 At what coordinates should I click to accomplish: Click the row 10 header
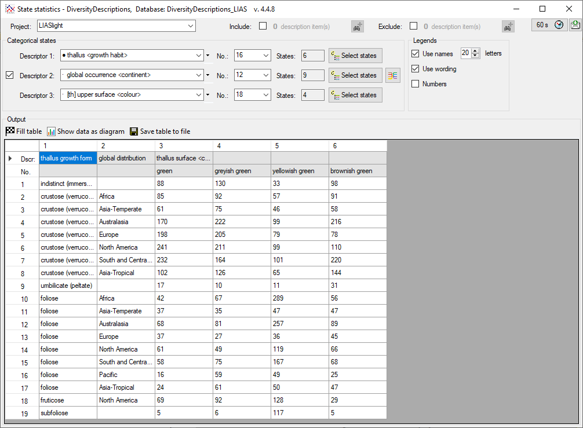tap(22, 299)
